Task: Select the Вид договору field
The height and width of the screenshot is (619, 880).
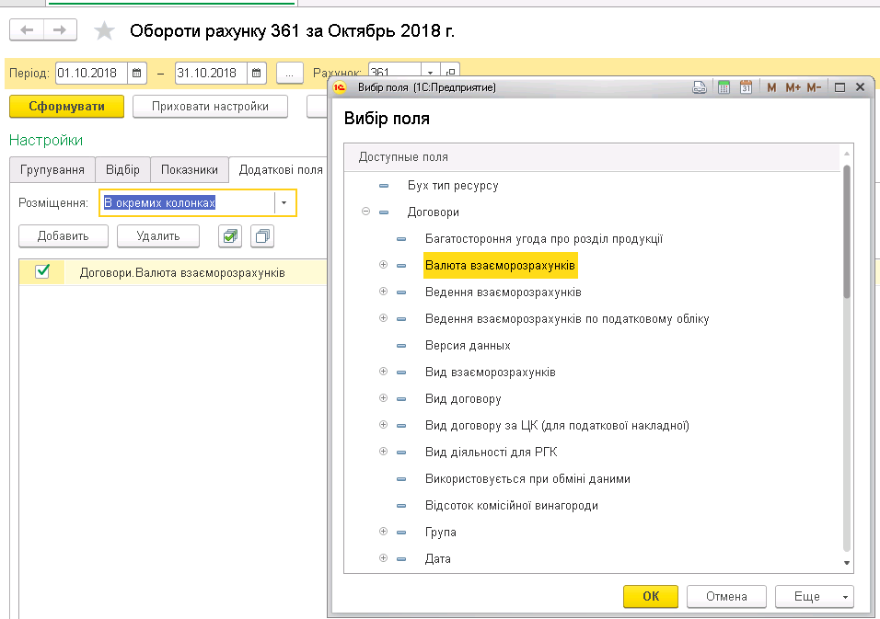Action: coord(463,398)
